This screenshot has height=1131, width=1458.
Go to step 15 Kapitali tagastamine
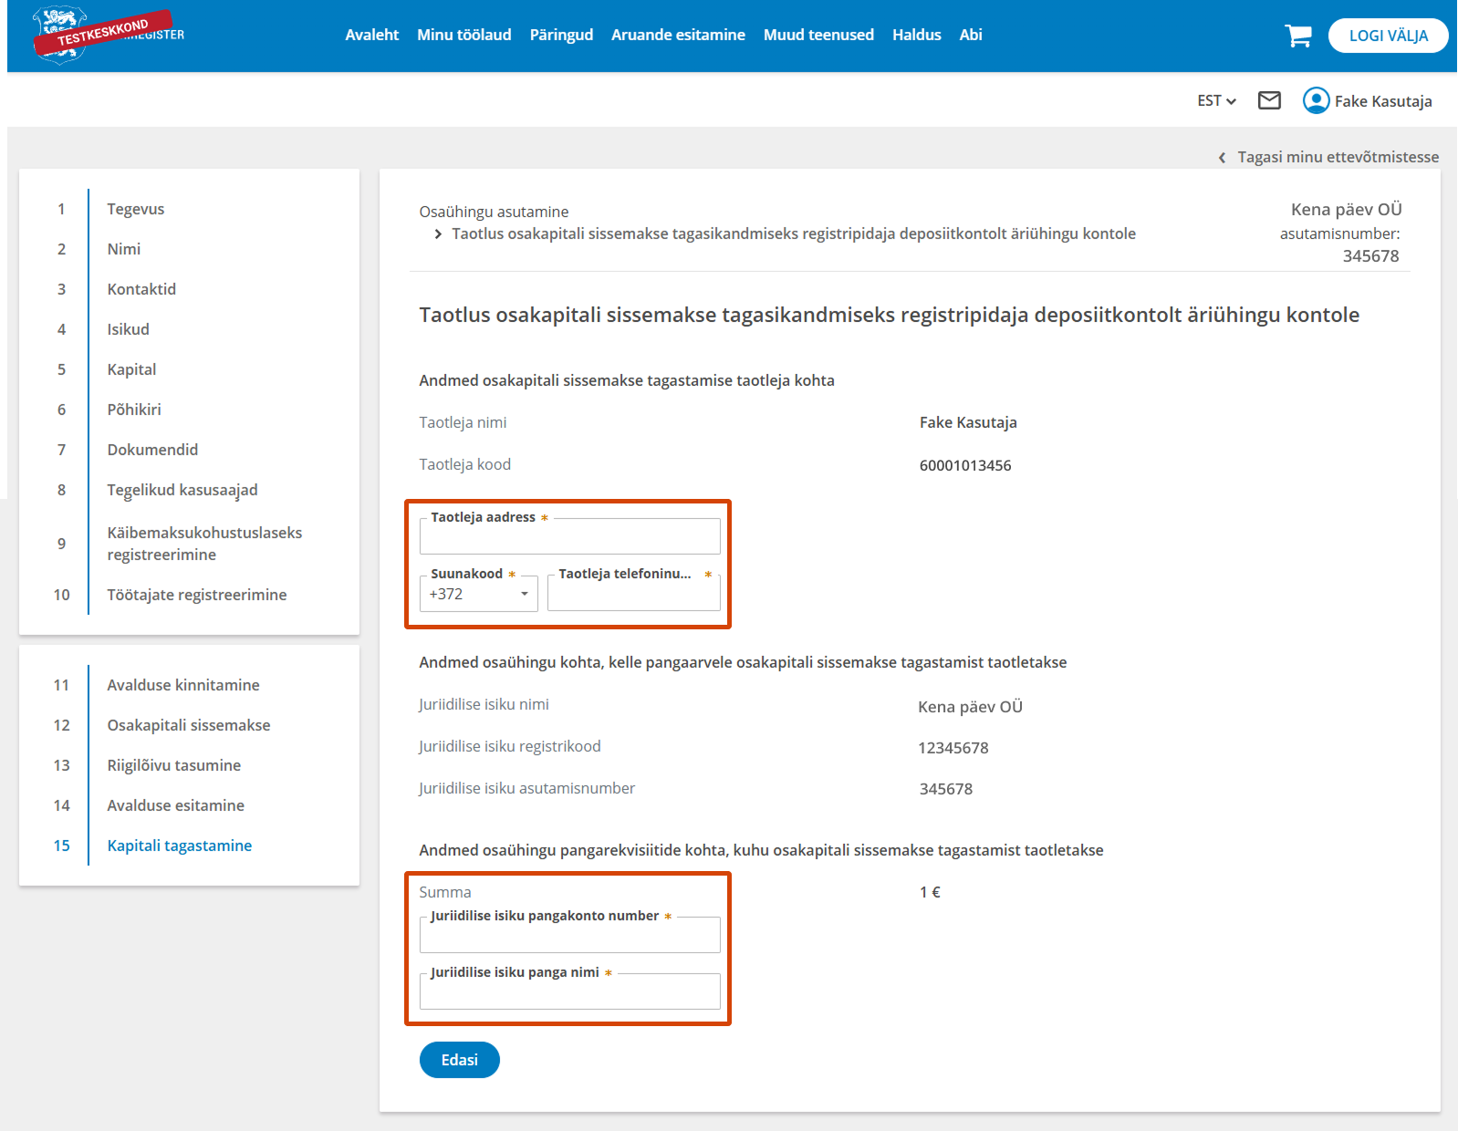pos(179,846)
